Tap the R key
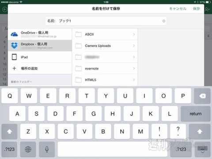Image resolution: width=212 pixels, height=159 pixels. [x=67, y=96]
